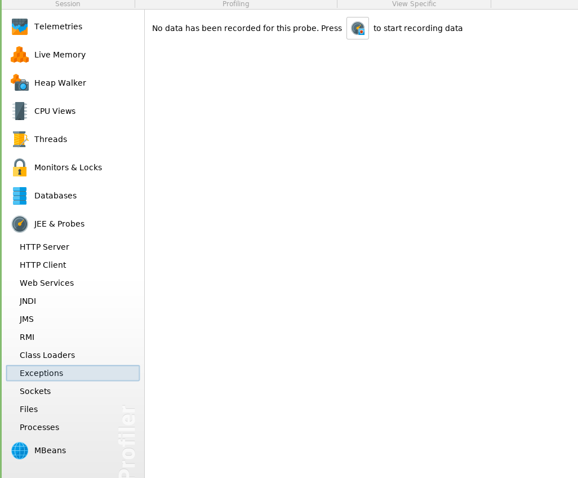Click the JEE & Probes gauge icon
This screenshot has width=578, height=478.
click(20, 224)
